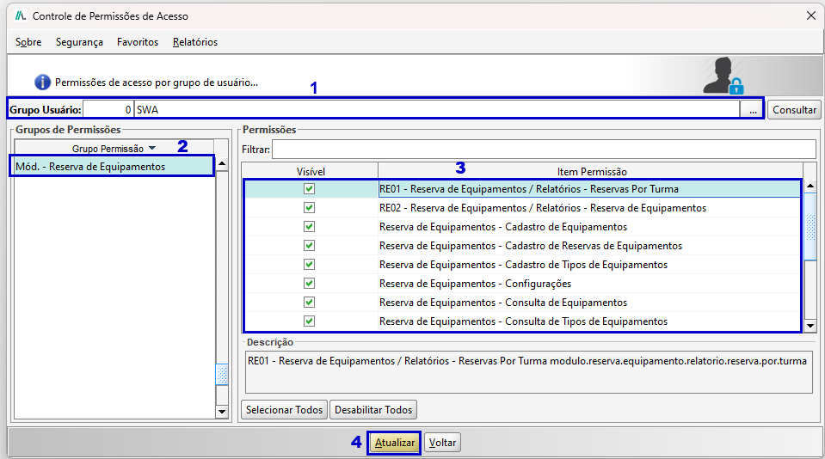Select row Cadastro de Reservas de Equipamentos
This screenshot has height=459, width=825.
[522, 246]
